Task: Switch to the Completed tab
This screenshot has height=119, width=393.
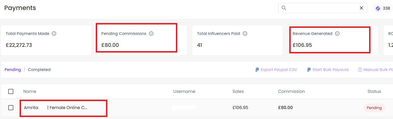Action: pyautogui.click(x=39, y=70)
